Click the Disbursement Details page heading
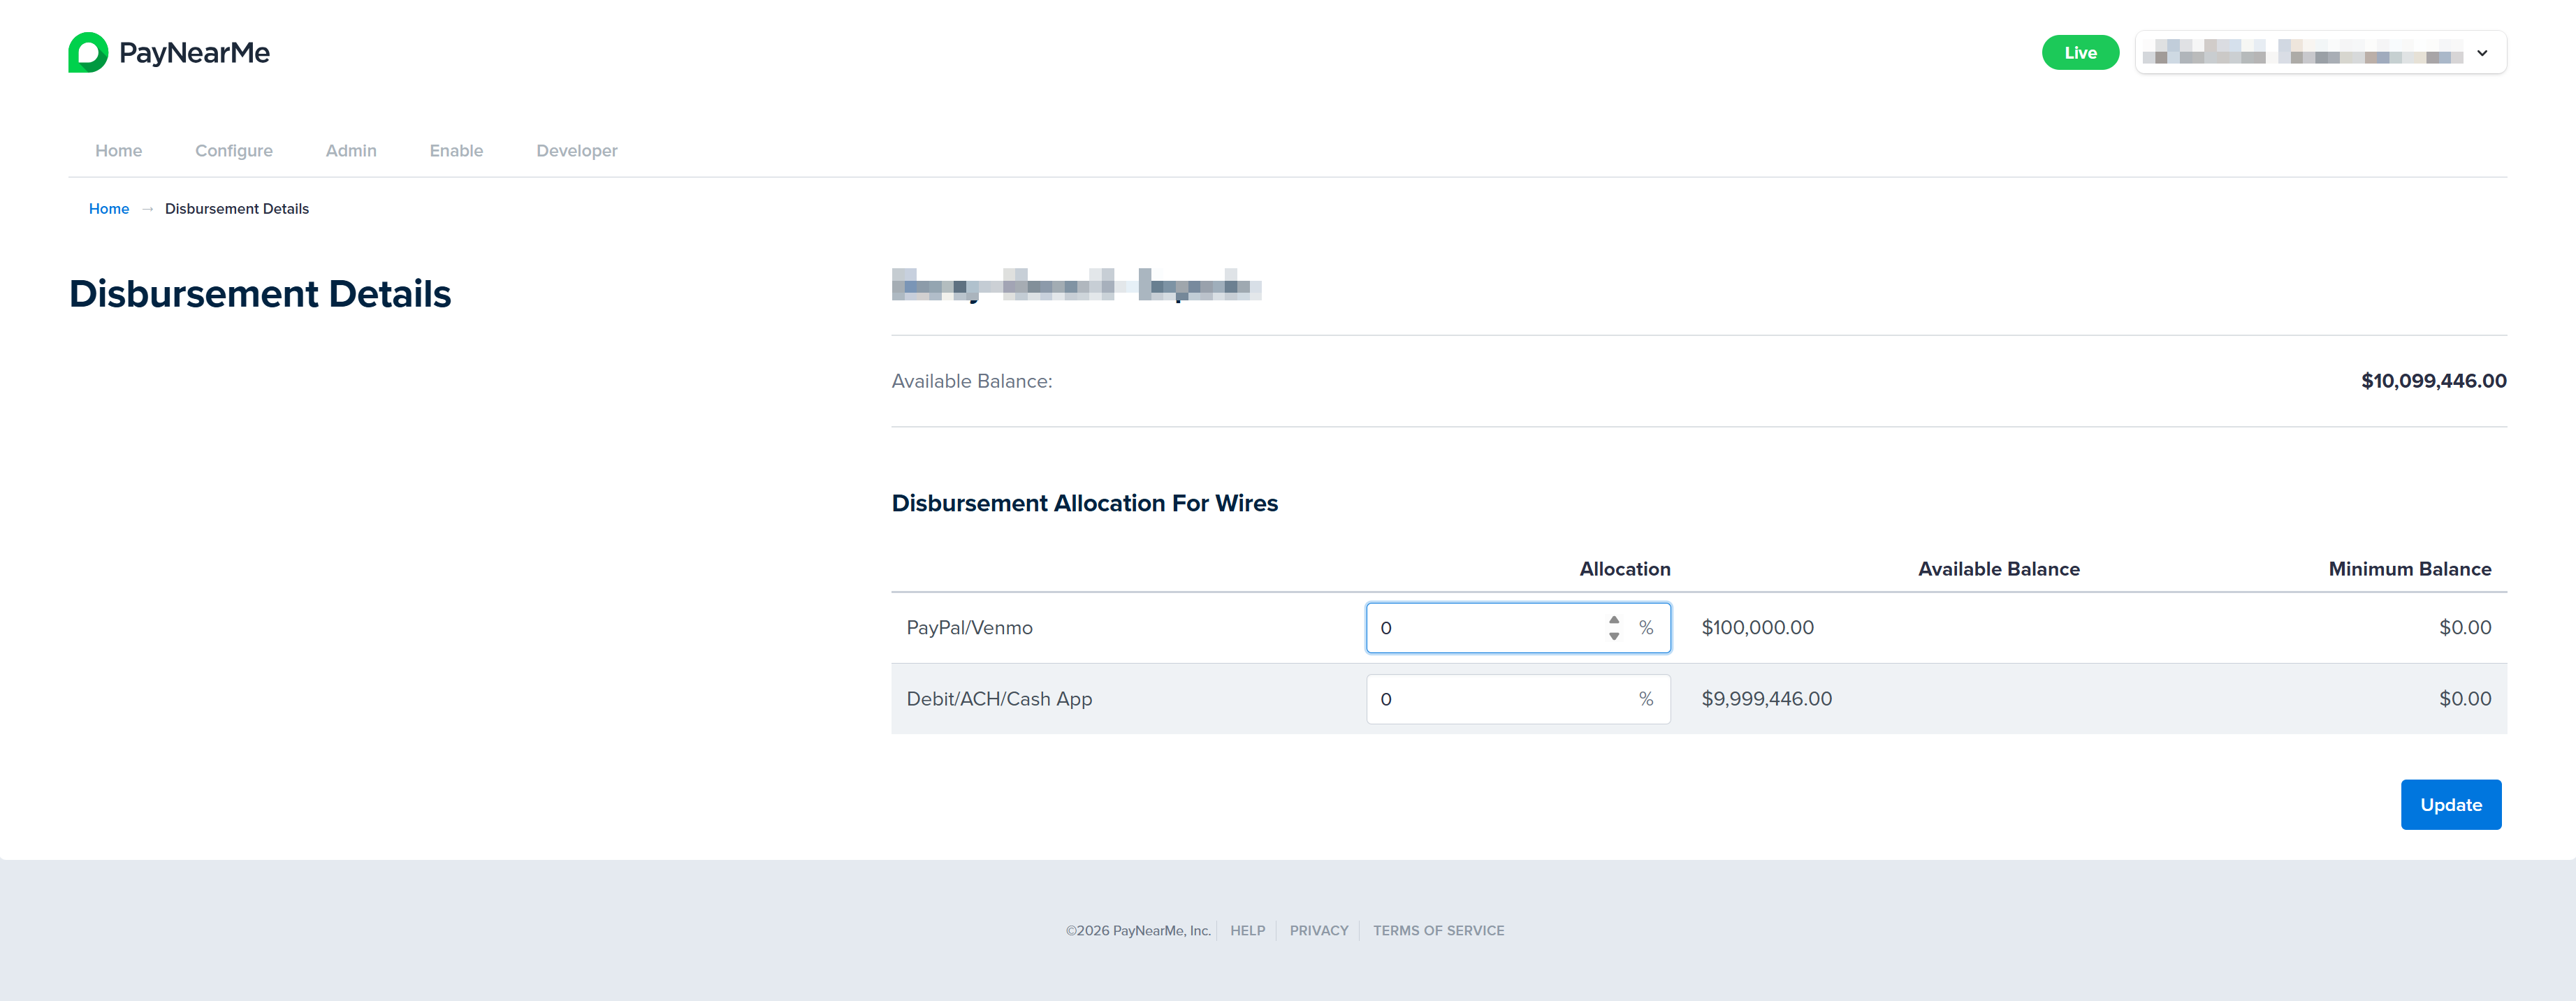Viewport: 2576px width, 1001px height. click(x=260, y=294)
